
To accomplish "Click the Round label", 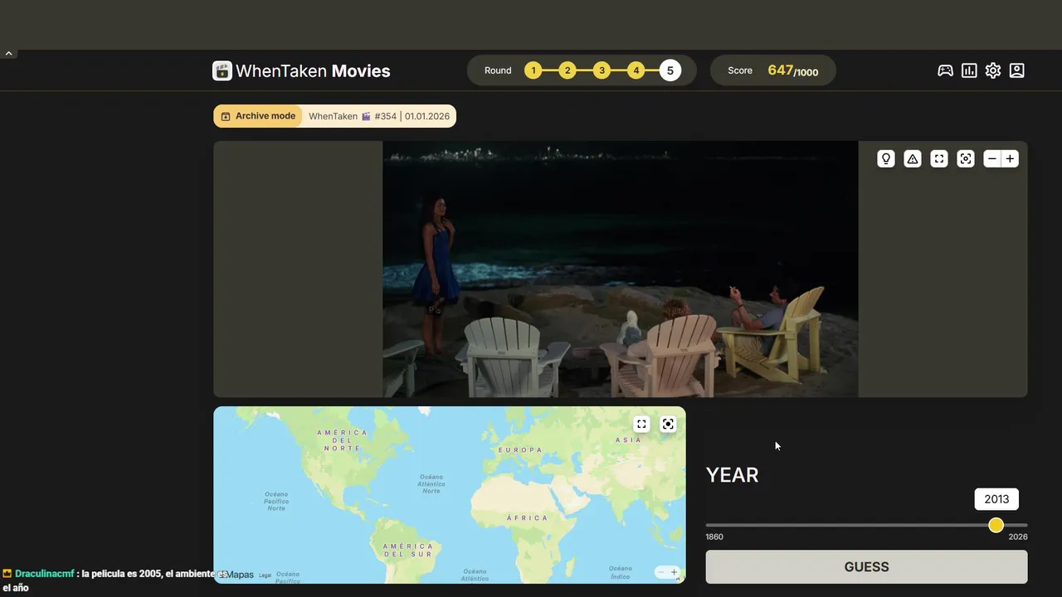I will 498,70.
